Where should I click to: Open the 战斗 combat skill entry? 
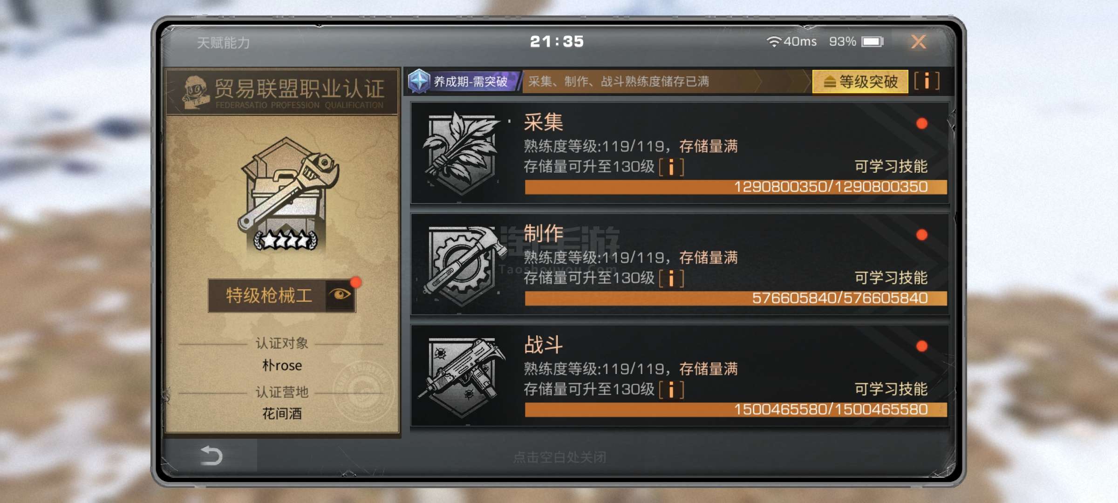pos(680,375)
